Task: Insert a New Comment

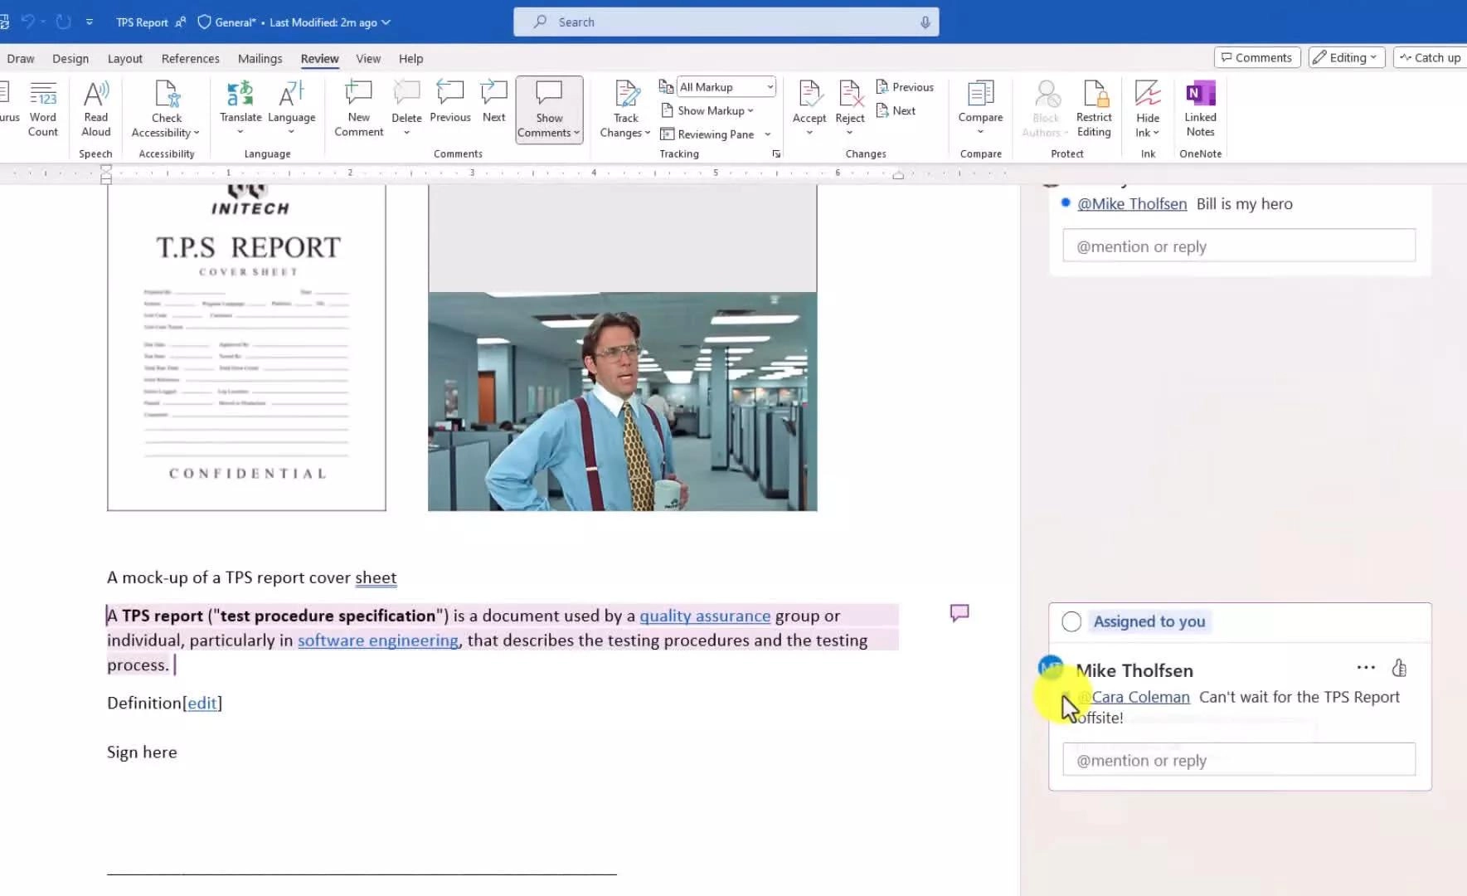Action: click(x=357, y=108)
